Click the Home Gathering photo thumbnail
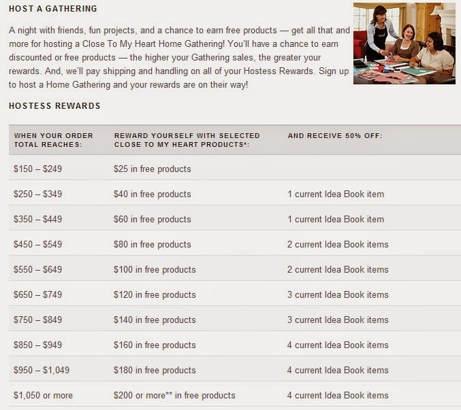This screenshot has height=410, width=461. (x=404, y=44)
